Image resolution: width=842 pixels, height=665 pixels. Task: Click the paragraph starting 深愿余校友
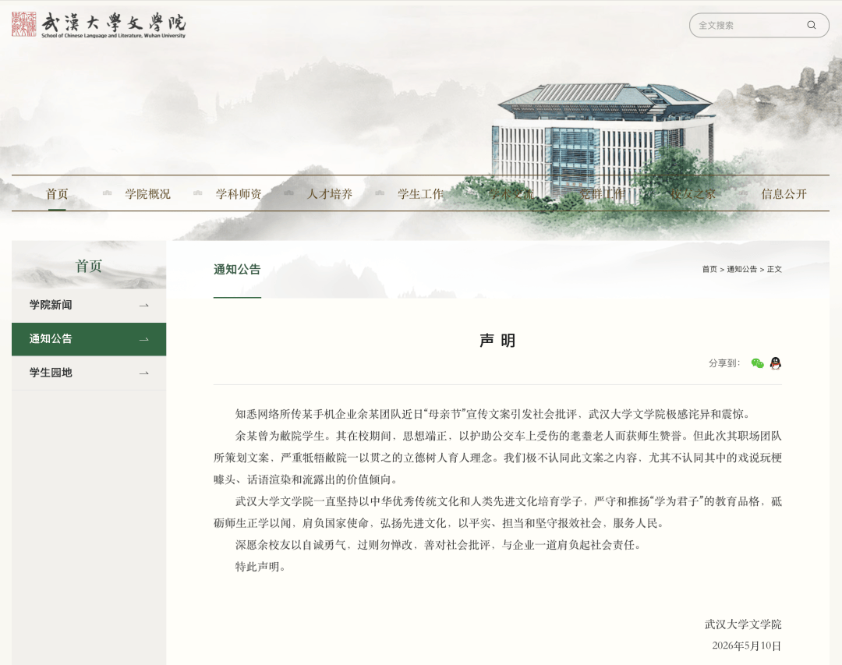click(x=438, y=545)
